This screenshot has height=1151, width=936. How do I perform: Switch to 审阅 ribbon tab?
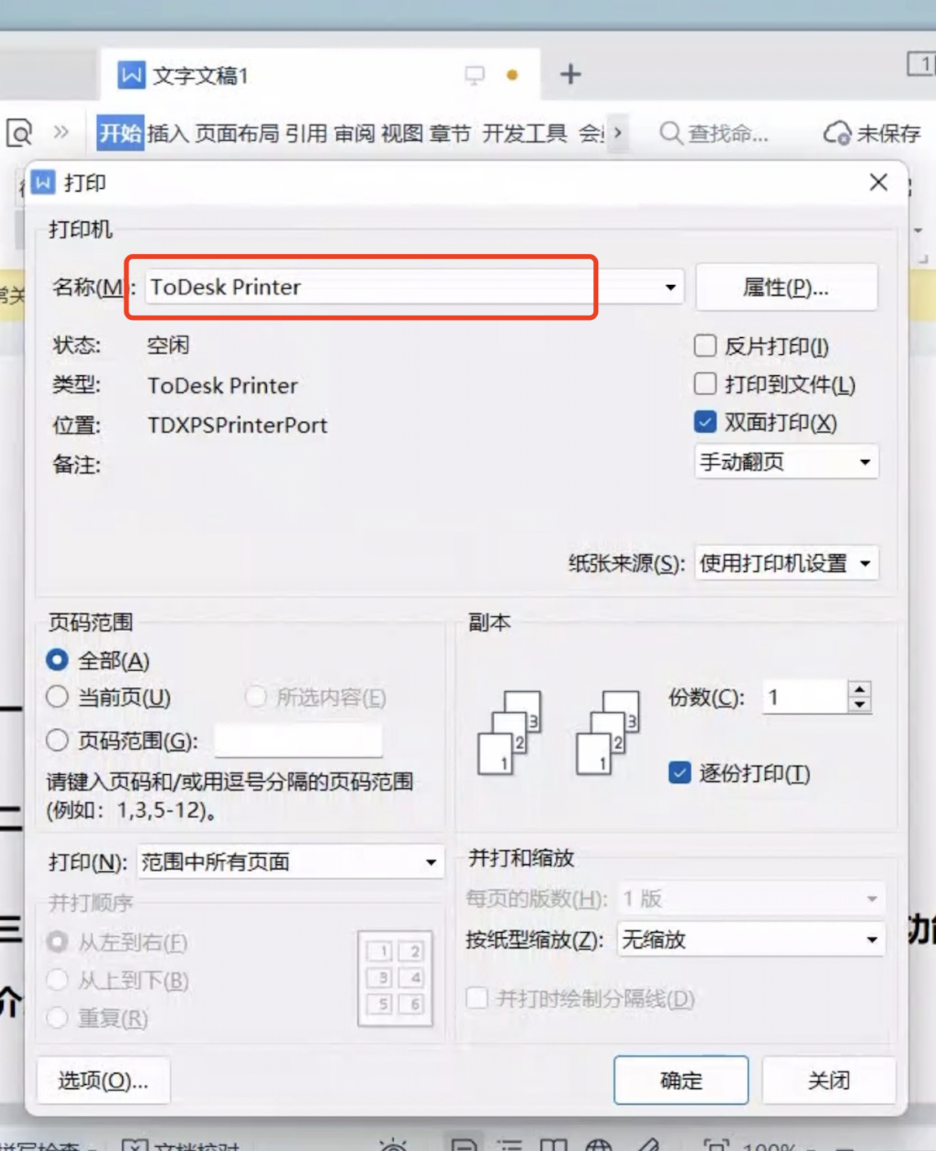point(354,133)
